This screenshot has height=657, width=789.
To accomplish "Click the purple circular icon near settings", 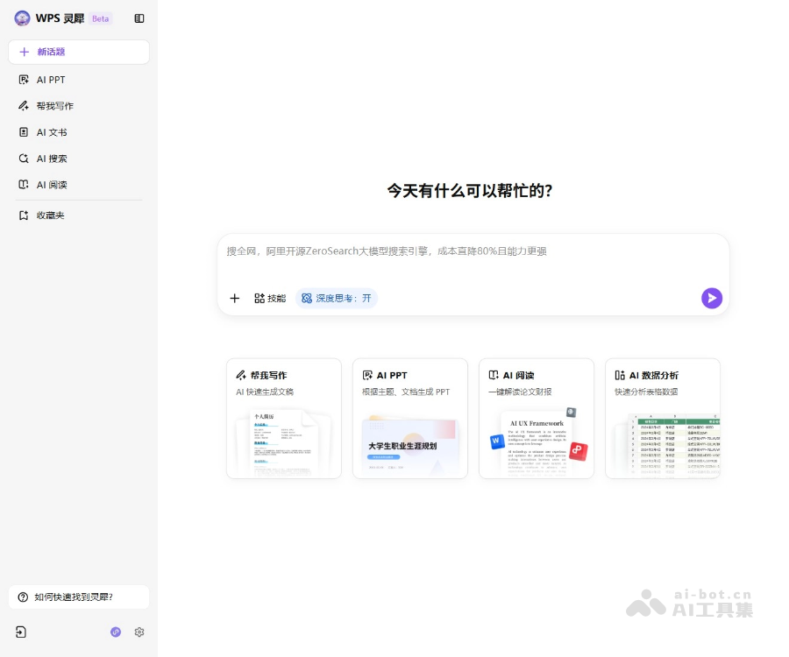I will point(115,632).
